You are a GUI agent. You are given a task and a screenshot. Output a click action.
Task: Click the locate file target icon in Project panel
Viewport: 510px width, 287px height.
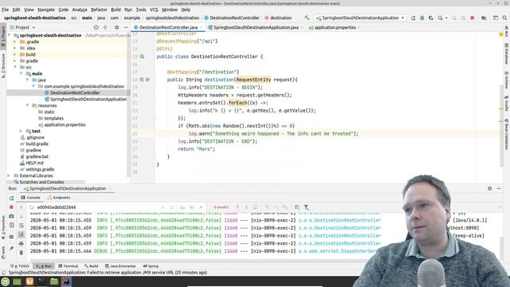click(96, 27)
